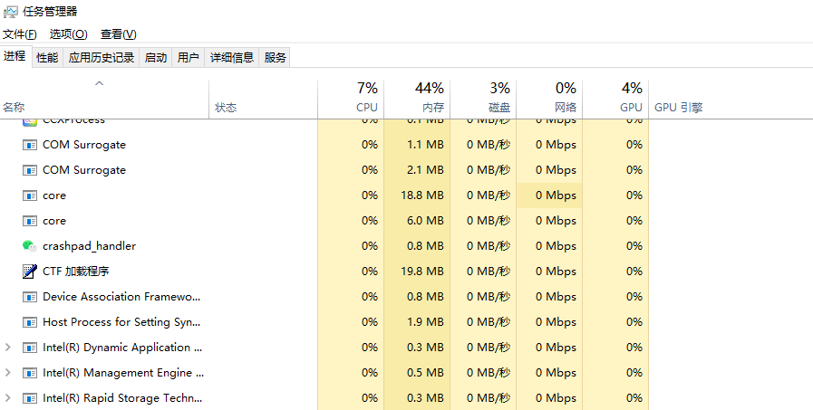813x410 pixels.
Task: Click the first COM Surrogate process icon
Action: pos(29,145)
